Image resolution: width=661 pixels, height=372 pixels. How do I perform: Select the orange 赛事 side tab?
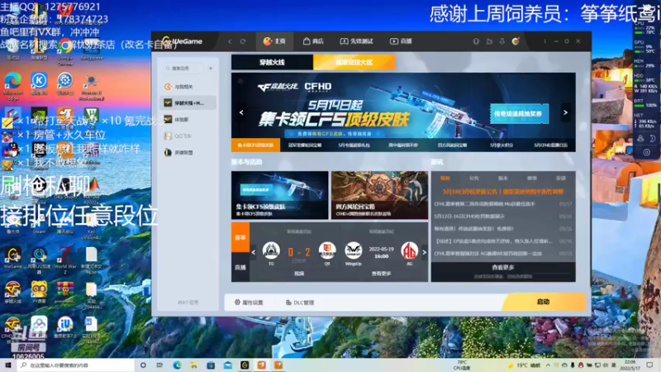(240, 237)
